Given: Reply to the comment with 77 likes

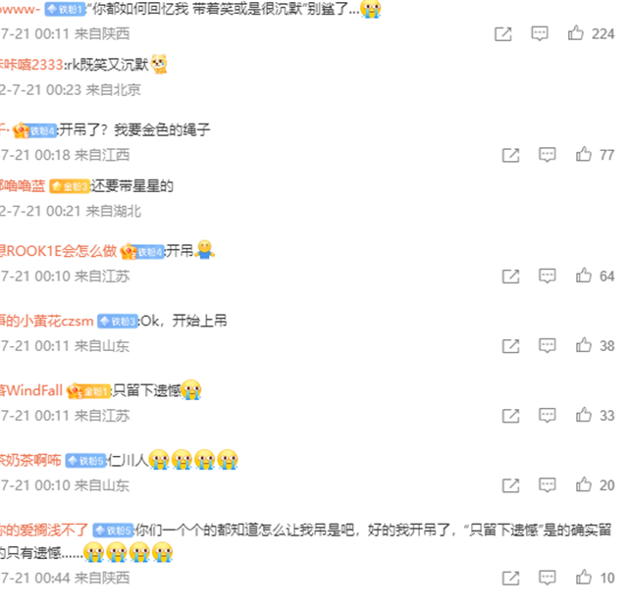Looking at the screenshot, I should point(548,155).
